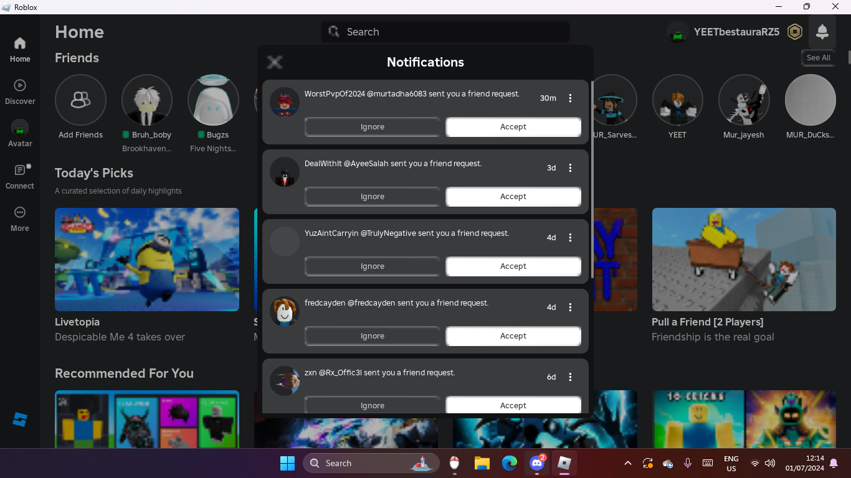Click the mouse app icon in taskbar
This screenshot has height=478, width=851.
pyautogui.click(x=455, y=463)
